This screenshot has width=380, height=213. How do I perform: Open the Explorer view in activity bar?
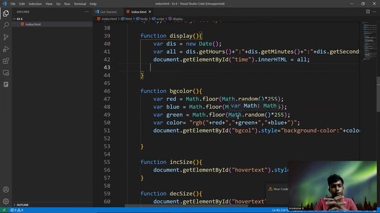(6, 13)
